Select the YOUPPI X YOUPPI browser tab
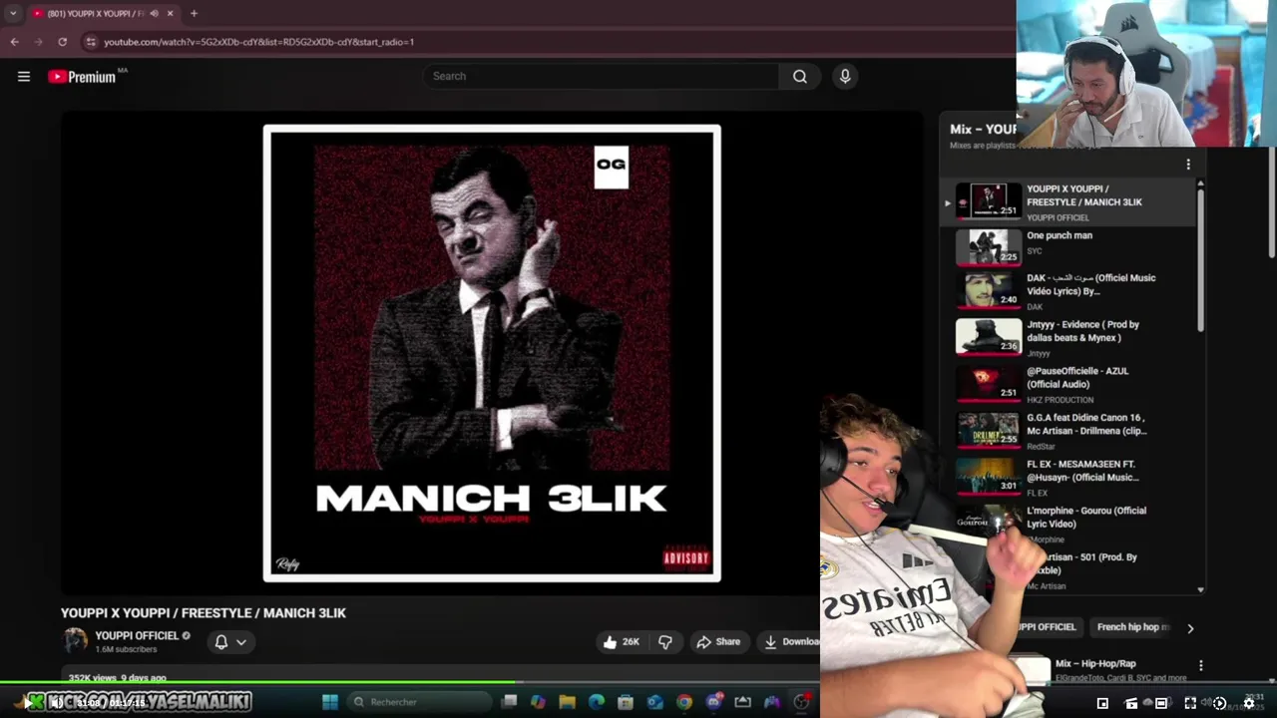Screen dimensions: 1277x718 point(103,13)
